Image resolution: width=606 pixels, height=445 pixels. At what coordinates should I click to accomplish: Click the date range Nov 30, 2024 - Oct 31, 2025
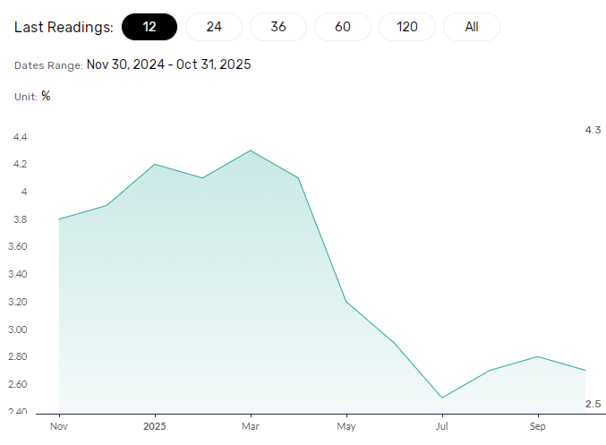click(168, 65)
